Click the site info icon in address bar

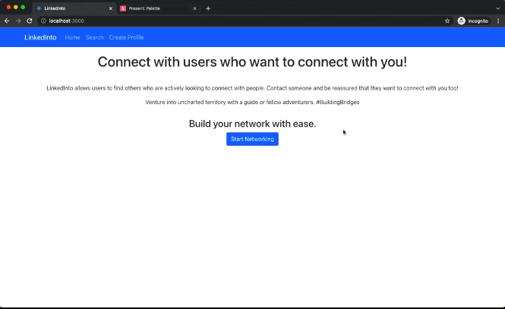[43, 21]
